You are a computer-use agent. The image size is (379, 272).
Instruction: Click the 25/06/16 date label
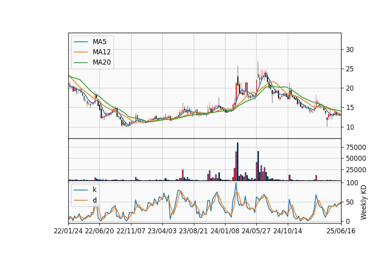(x=341, y=231)
